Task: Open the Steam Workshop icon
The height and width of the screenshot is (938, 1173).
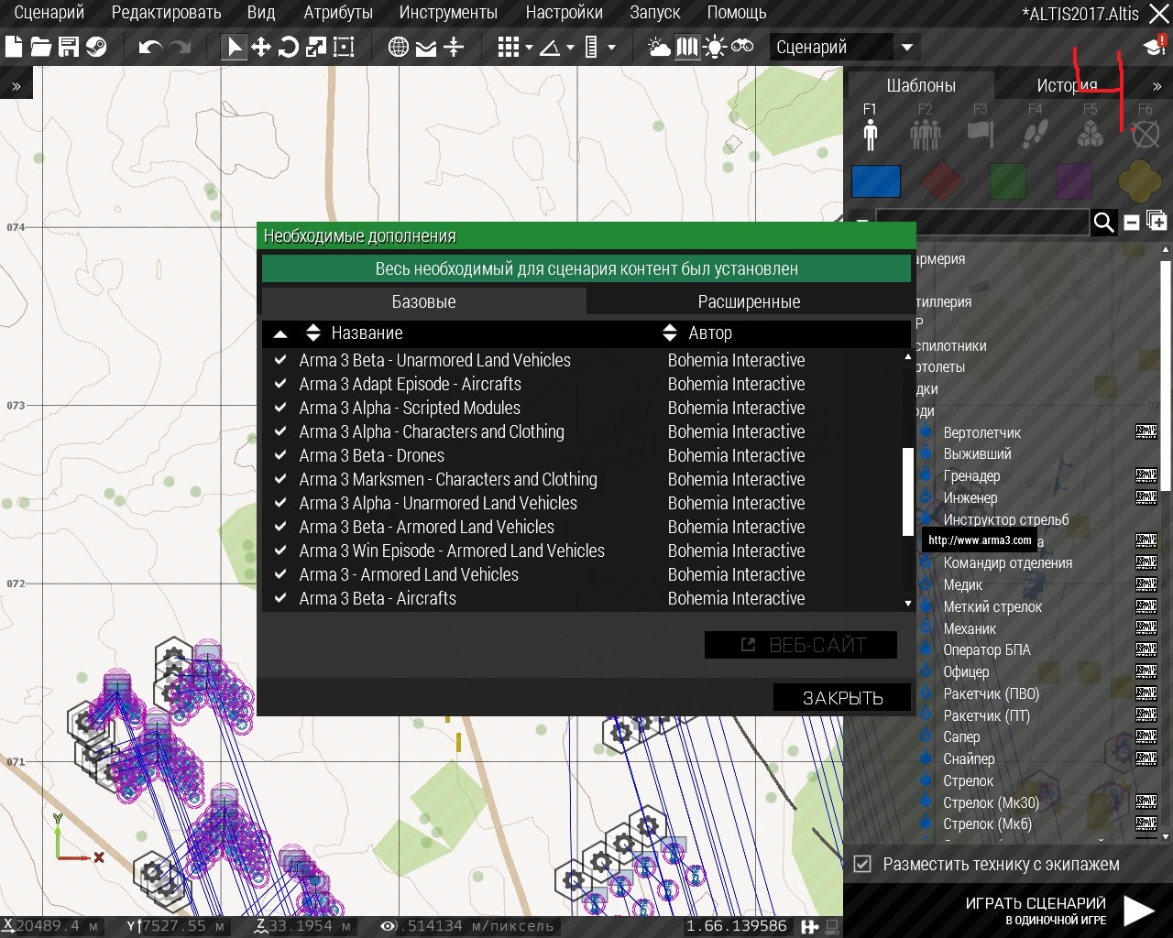Action: click(96, 47)
